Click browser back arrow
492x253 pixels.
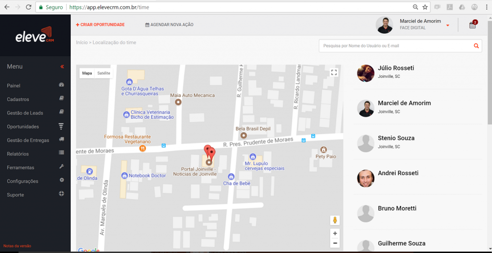coord(7,7)
